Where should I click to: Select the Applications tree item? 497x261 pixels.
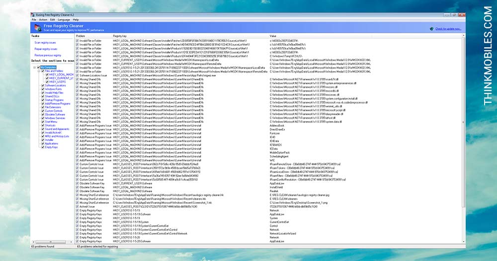click(x=51, y=144)
